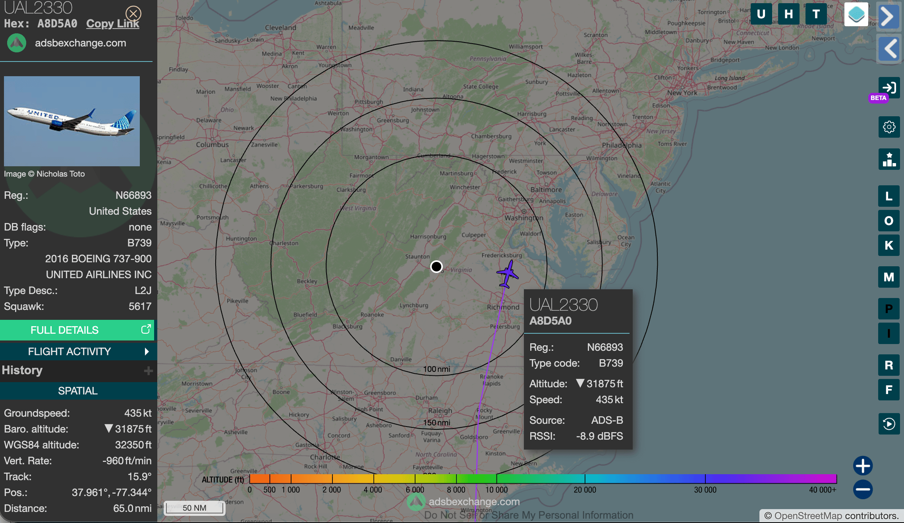This screenshot has height=523, width=904.
Task: Select the U filter button
Action: tap(761, 14)
